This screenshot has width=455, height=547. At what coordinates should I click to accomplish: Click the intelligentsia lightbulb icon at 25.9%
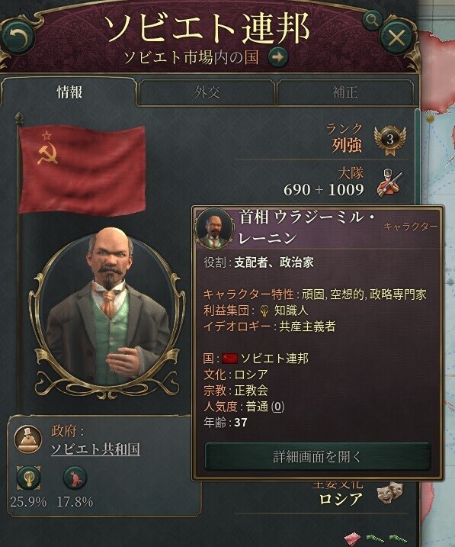[28, 478]
